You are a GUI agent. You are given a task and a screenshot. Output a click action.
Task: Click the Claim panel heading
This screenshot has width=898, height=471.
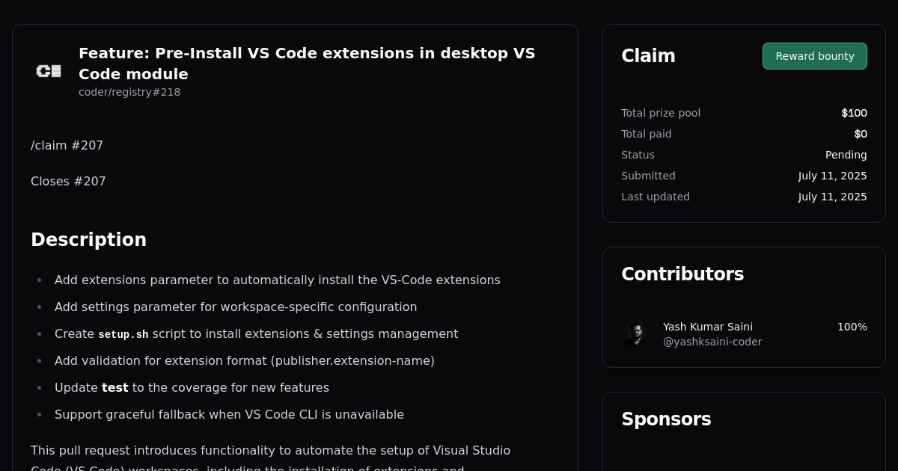(648, 56)
